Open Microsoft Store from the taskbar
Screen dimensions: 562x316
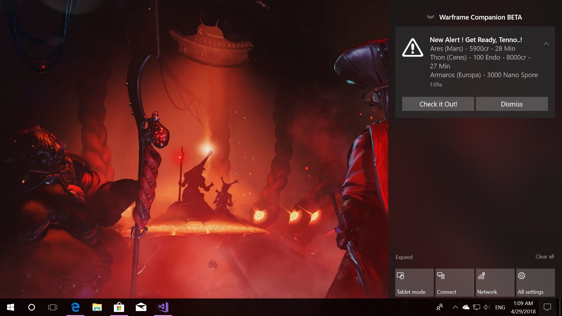119,307
